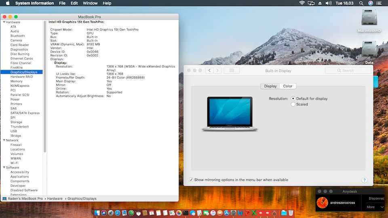
Task: Open the More dropdown in Anydesk
Action: point(375,207)
